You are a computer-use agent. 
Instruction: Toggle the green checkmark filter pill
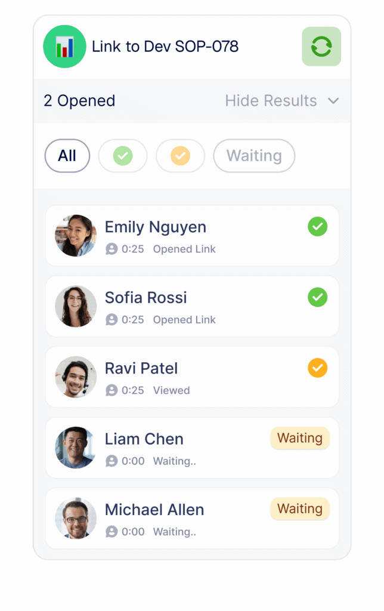(123, 156)
